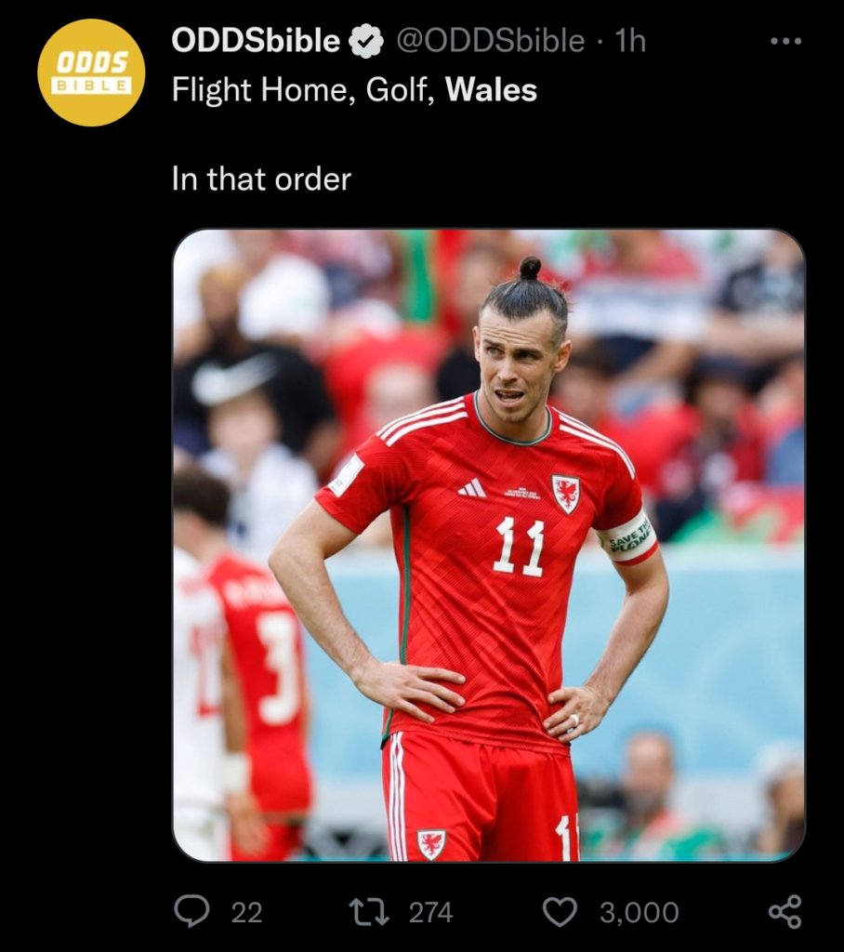Click the number 11 on red jersey
The width and height of the screenshot is (844, 952).
(x=519, y=547)
